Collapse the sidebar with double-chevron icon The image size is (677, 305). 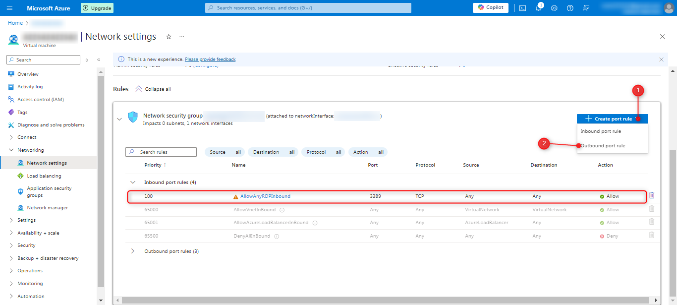coord(99,60)
